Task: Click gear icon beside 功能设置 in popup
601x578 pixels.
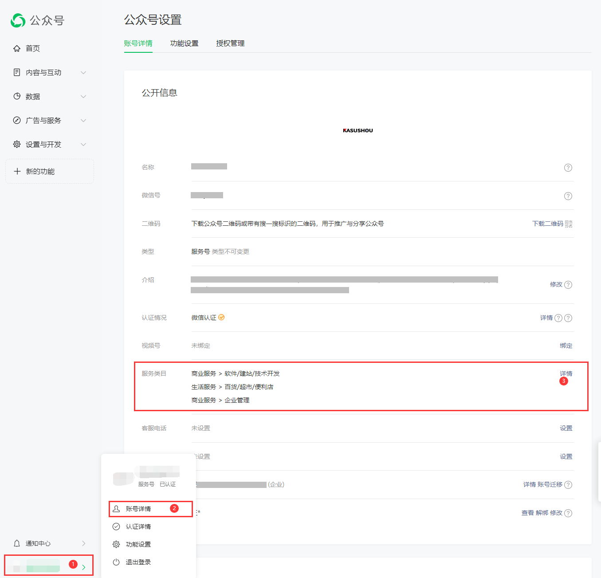Action: point(116,544)
